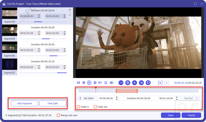
Task: Click "4 Segment(s)/Total Duration" status text
Action: click(28, 115)
